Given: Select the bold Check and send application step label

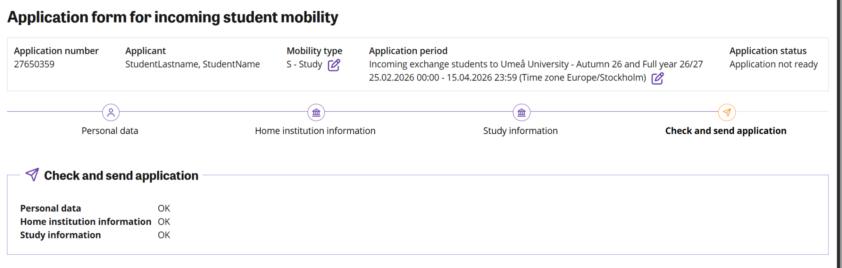Looking at the screenshot, I should (x=726, y=131).
